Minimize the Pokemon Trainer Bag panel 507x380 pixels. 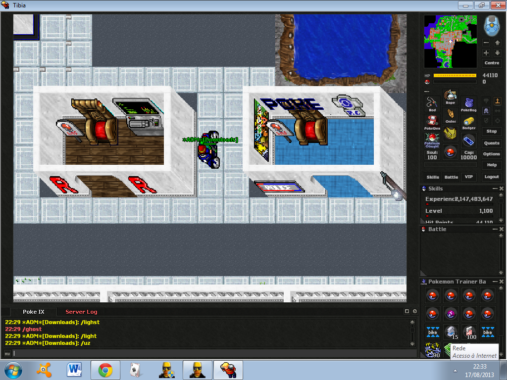(495, 282)
